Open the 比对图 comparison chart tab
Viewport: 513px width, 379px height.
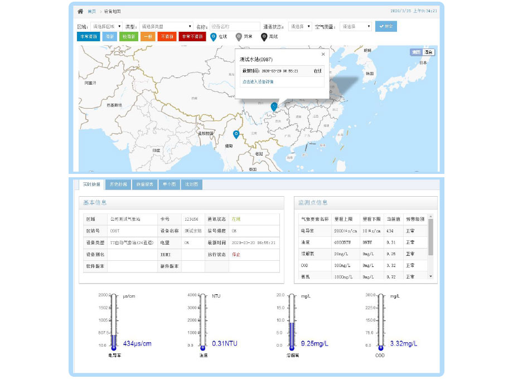191,184
